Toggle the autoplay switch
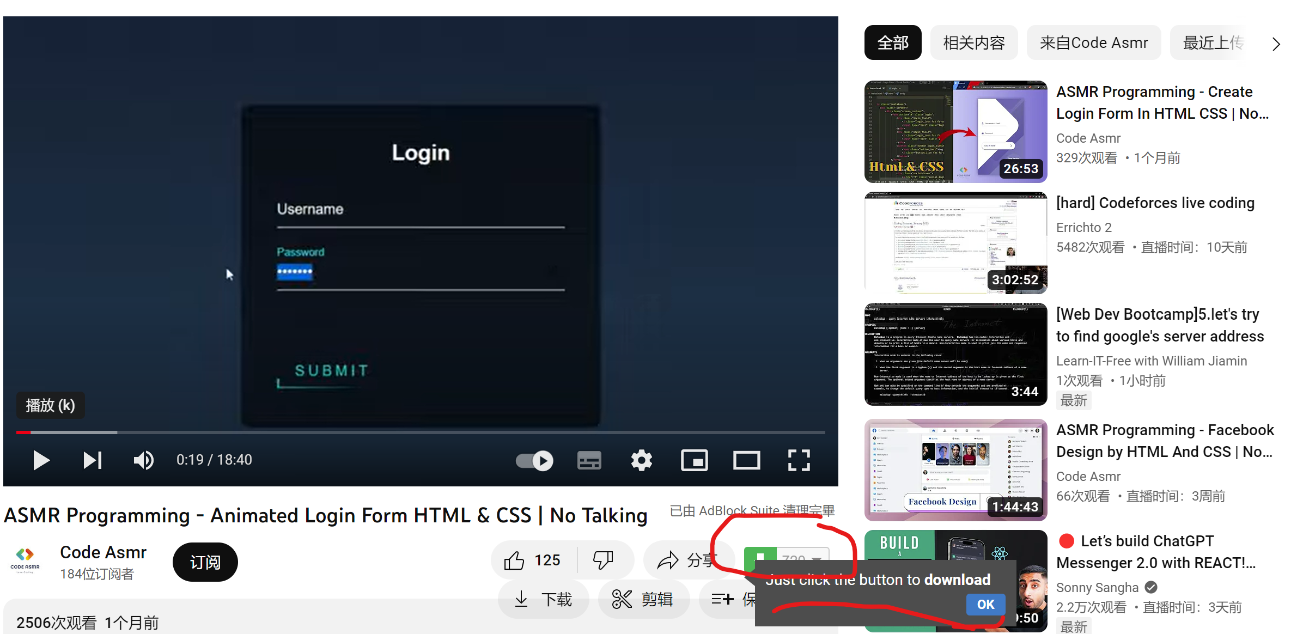Image resolution: width=1303 pixels, height=634 pixels. [534, 461]
